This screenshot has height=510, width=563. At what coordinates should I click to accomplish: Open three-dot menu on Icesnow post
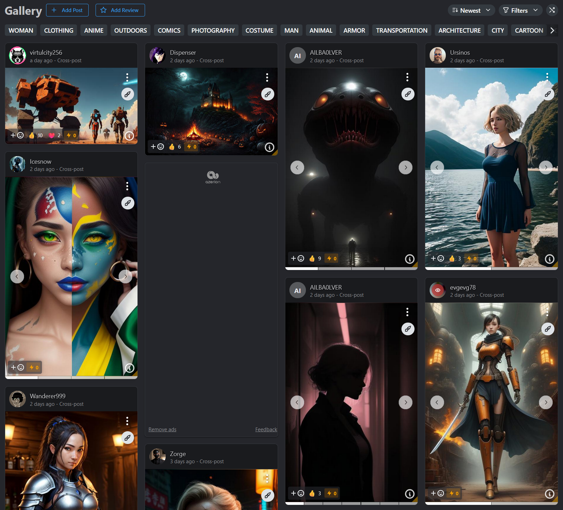127,186
